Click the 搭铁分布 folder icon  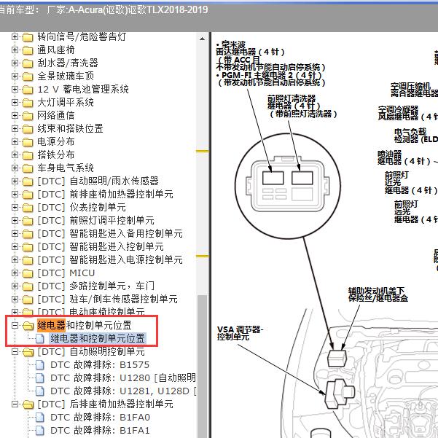pos(28,155)
